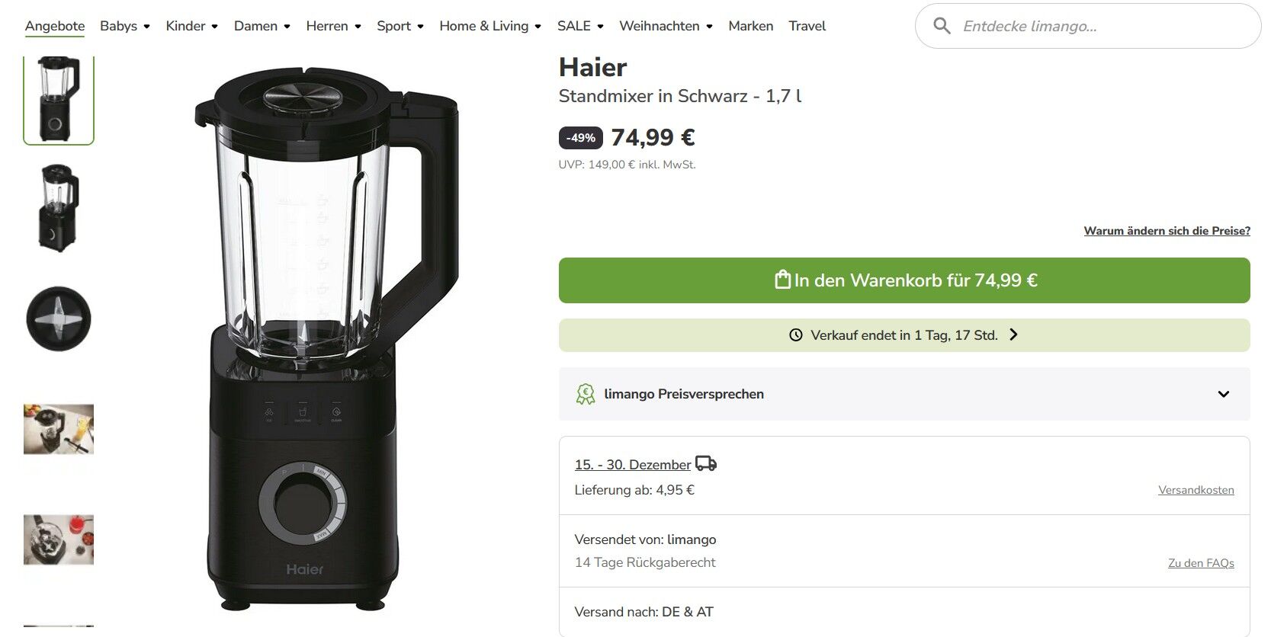Open the Babys dropdown menu
Viewport: 1271px width, 637px height.
125,26
